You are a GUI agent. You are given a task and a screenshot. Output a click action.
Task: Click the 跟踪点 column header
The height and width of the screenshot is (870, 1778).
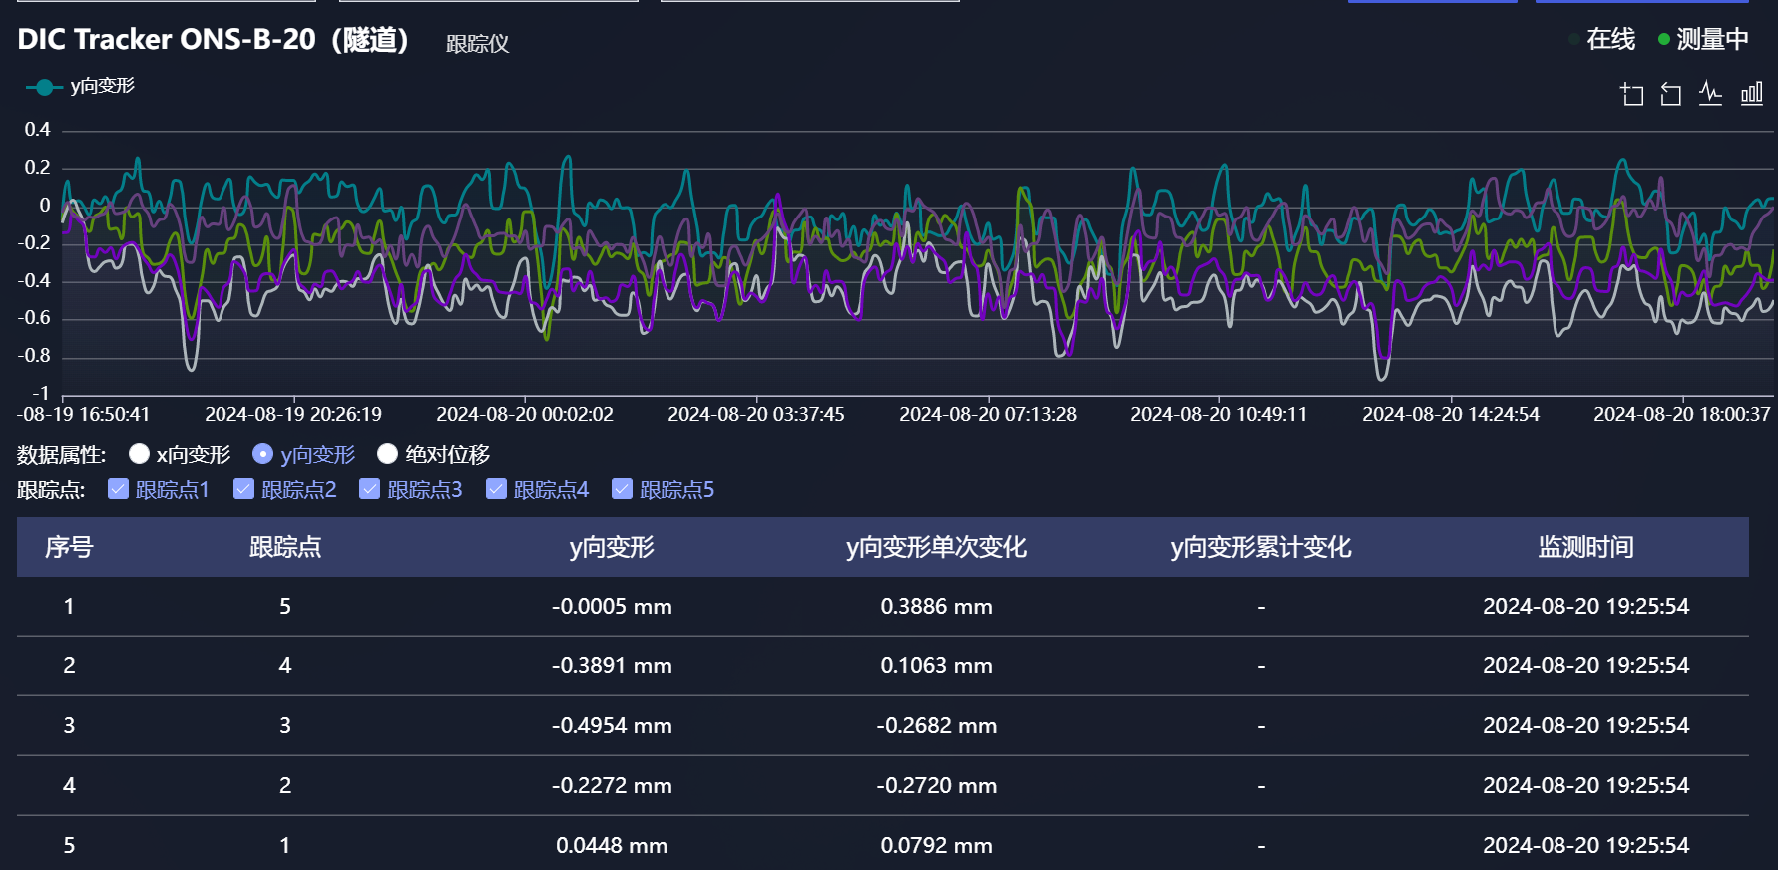[x=285, y=547]
